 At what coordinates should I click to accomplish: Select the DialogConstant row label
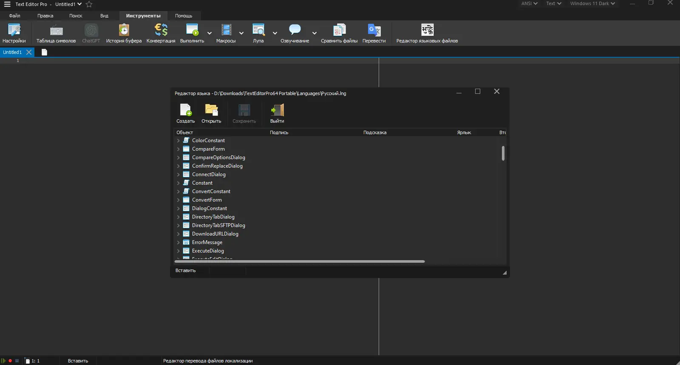point(210,208)
